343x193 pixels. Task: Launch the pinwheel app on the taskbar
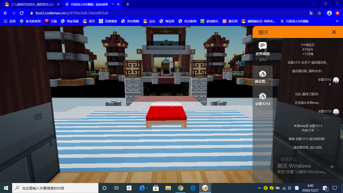129,188
